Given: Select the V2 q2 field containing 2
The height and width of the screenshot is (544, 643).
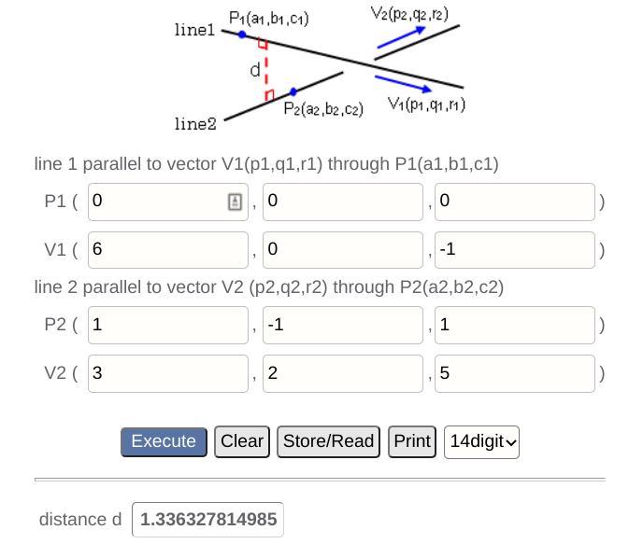Looking at the screenshot, I should click(x=342, y=373).
